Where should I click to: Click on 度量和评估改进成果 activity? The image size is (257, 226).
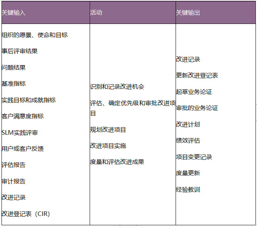(x=117, y=162)
